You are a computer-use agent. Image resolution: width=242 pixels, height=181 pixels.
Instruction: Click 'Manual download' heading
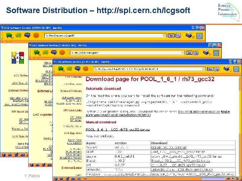[x=101, y=122]
